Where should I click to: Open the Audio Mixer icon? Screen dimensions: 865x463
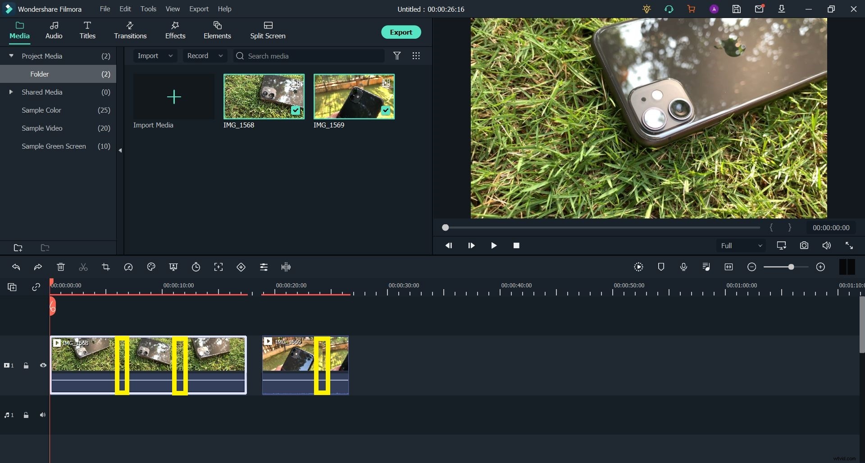click(706, 267)
